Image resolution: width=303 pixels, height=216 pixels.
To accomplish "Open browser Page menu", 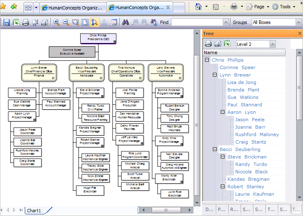I will [258, 7].
